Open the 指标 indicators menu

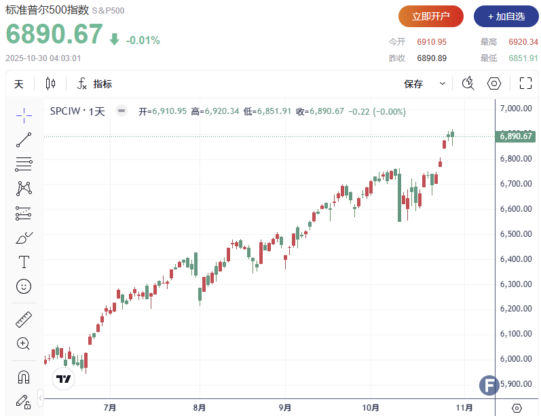click(94, 84)
